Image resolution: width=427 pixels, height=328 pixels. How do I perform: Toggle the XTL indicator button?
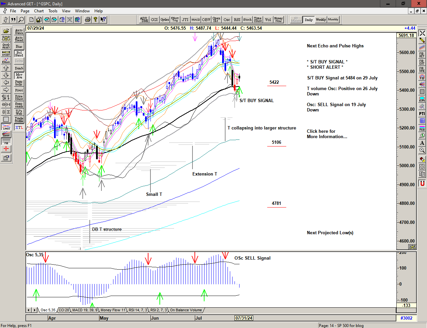pyautogui.click(x=19, y=127)
